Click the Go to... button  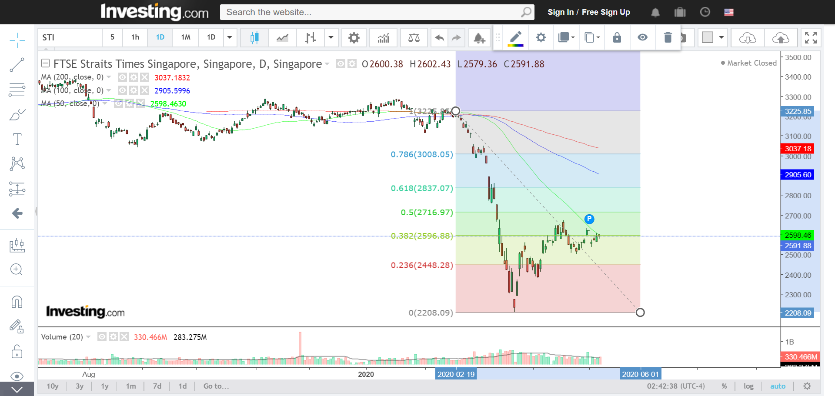216,386
